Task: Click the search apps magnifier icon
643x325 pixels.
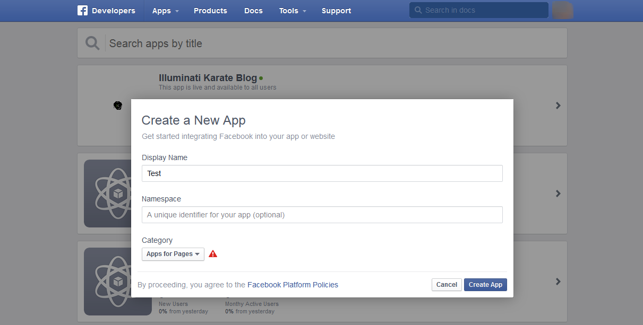Action: click(92, 43)
